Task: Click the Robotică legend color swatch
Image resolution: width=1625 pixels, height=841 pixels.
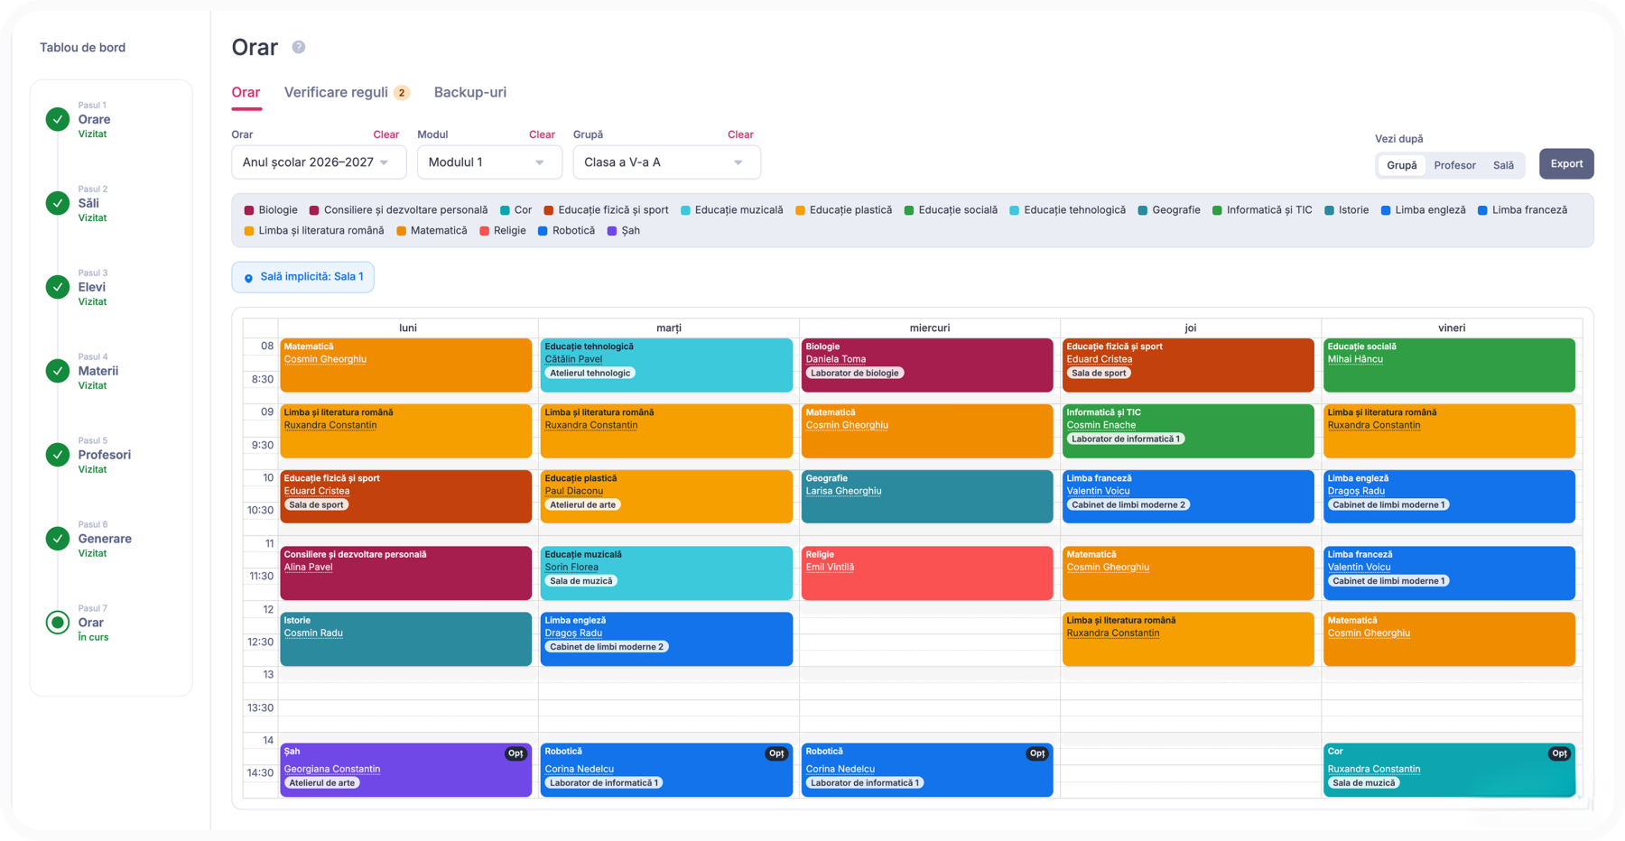Action: 543,231
